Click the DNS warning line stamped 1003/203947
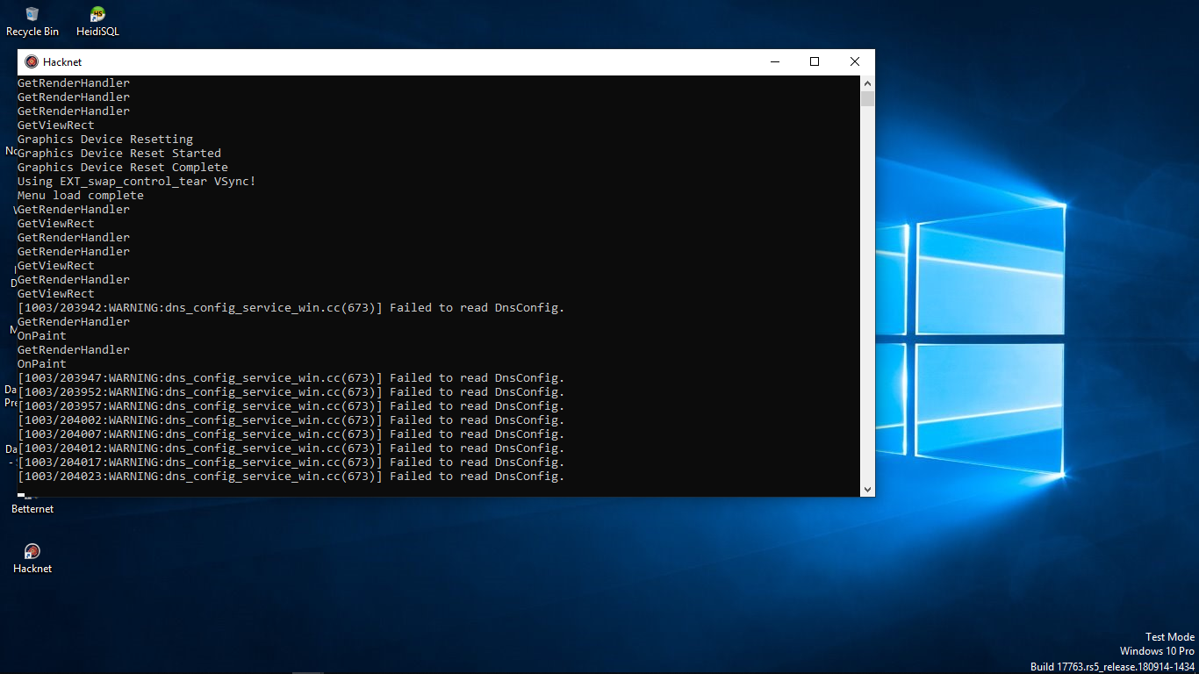The width and height of the screenshot is (1199, 674). [x=291, y=378]
